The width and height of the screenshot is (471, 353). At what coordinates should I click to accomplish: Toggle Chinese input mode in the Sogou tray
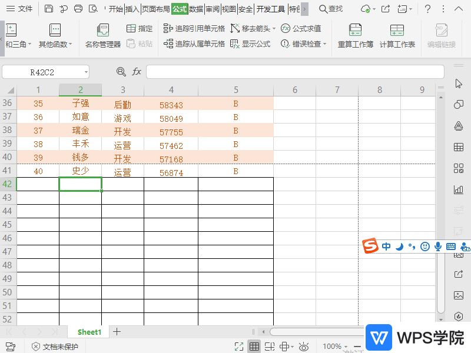click(386, 247)
